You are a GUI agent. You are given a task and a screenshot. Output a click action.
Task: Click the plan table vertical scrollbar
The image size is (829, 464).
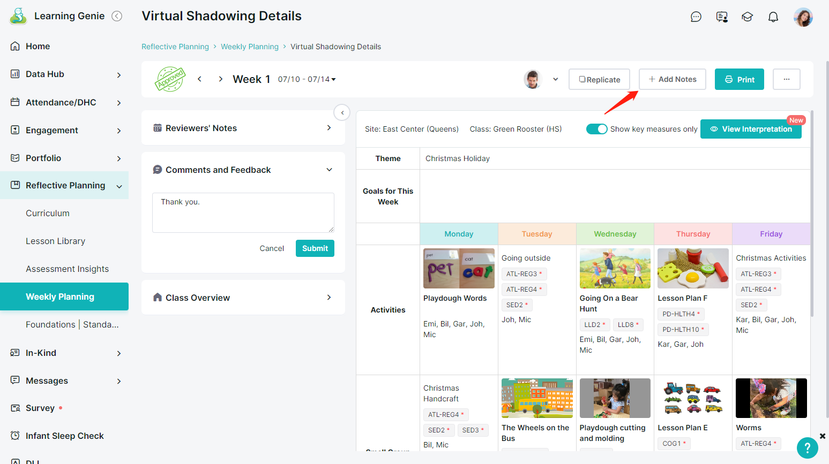pyautogui.click(x=812, y=214)
